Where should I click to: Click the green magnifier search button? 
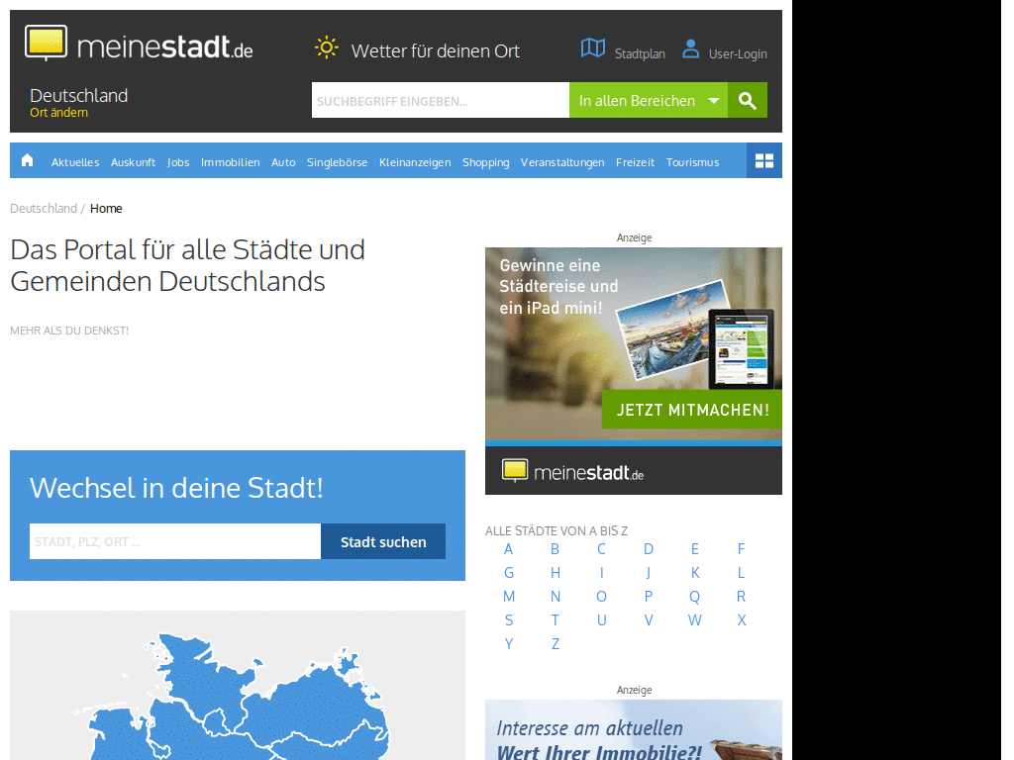(x=748, y=100)
